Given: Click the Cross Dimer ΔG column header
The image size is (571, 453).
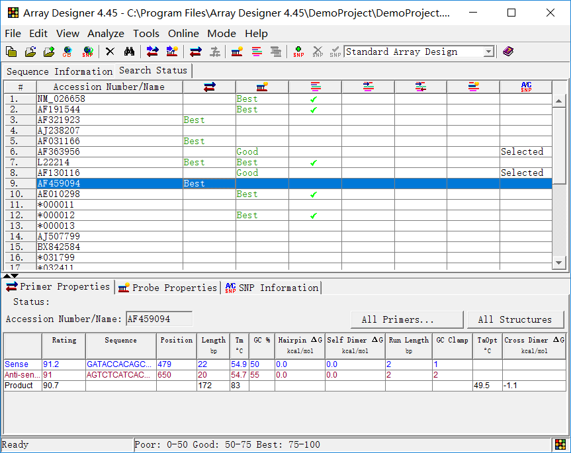Looking at the screenshot, I should (534, 345).
